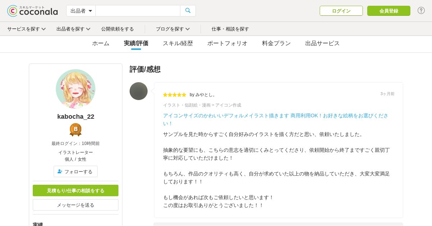This screenshot has height=226, width=432.
Task: Open the 出品者 search type dropdown
Action: click(x=81, y=11)
